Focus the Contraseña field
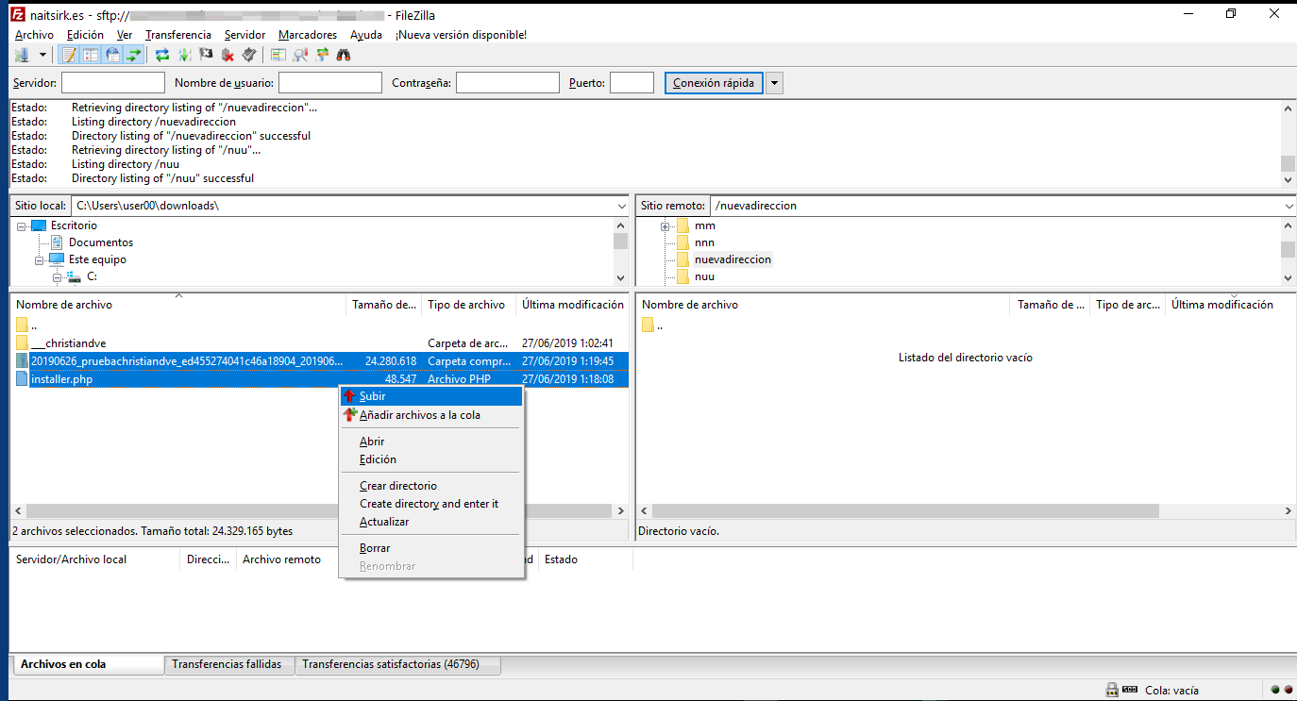Image resolution: width=1297 pixels, height=701 pixels. pos(508,83)
